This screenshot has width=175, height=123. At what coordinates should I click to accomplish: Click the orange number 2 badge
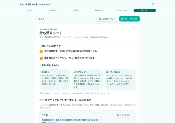[x=41, y=58]
